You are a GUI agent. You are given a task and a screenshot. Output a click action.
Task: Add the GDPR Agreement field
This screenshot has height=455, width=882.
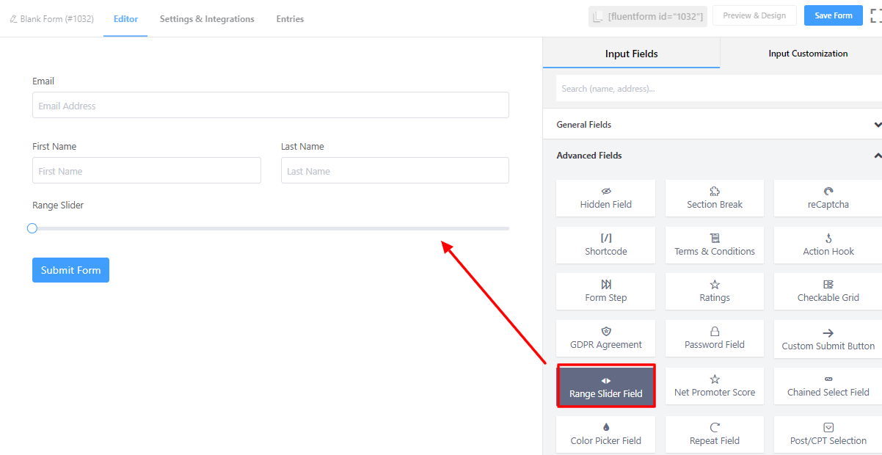(x=605, y=338)
